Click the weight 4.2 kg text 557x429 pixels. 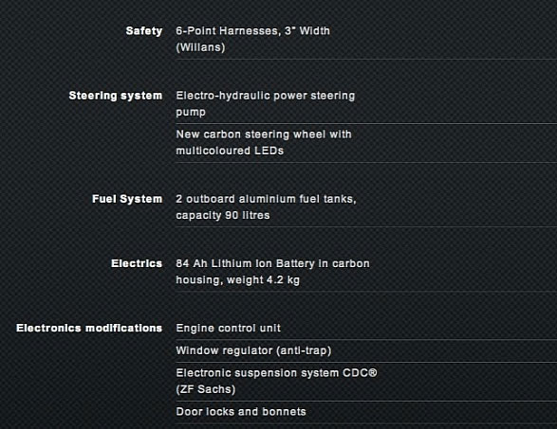[263, 280]
